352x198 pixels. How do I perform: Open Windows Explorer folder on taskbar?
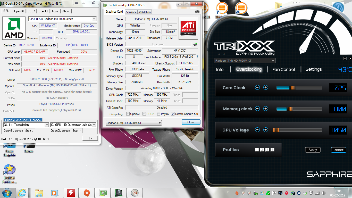coord(39,193)
